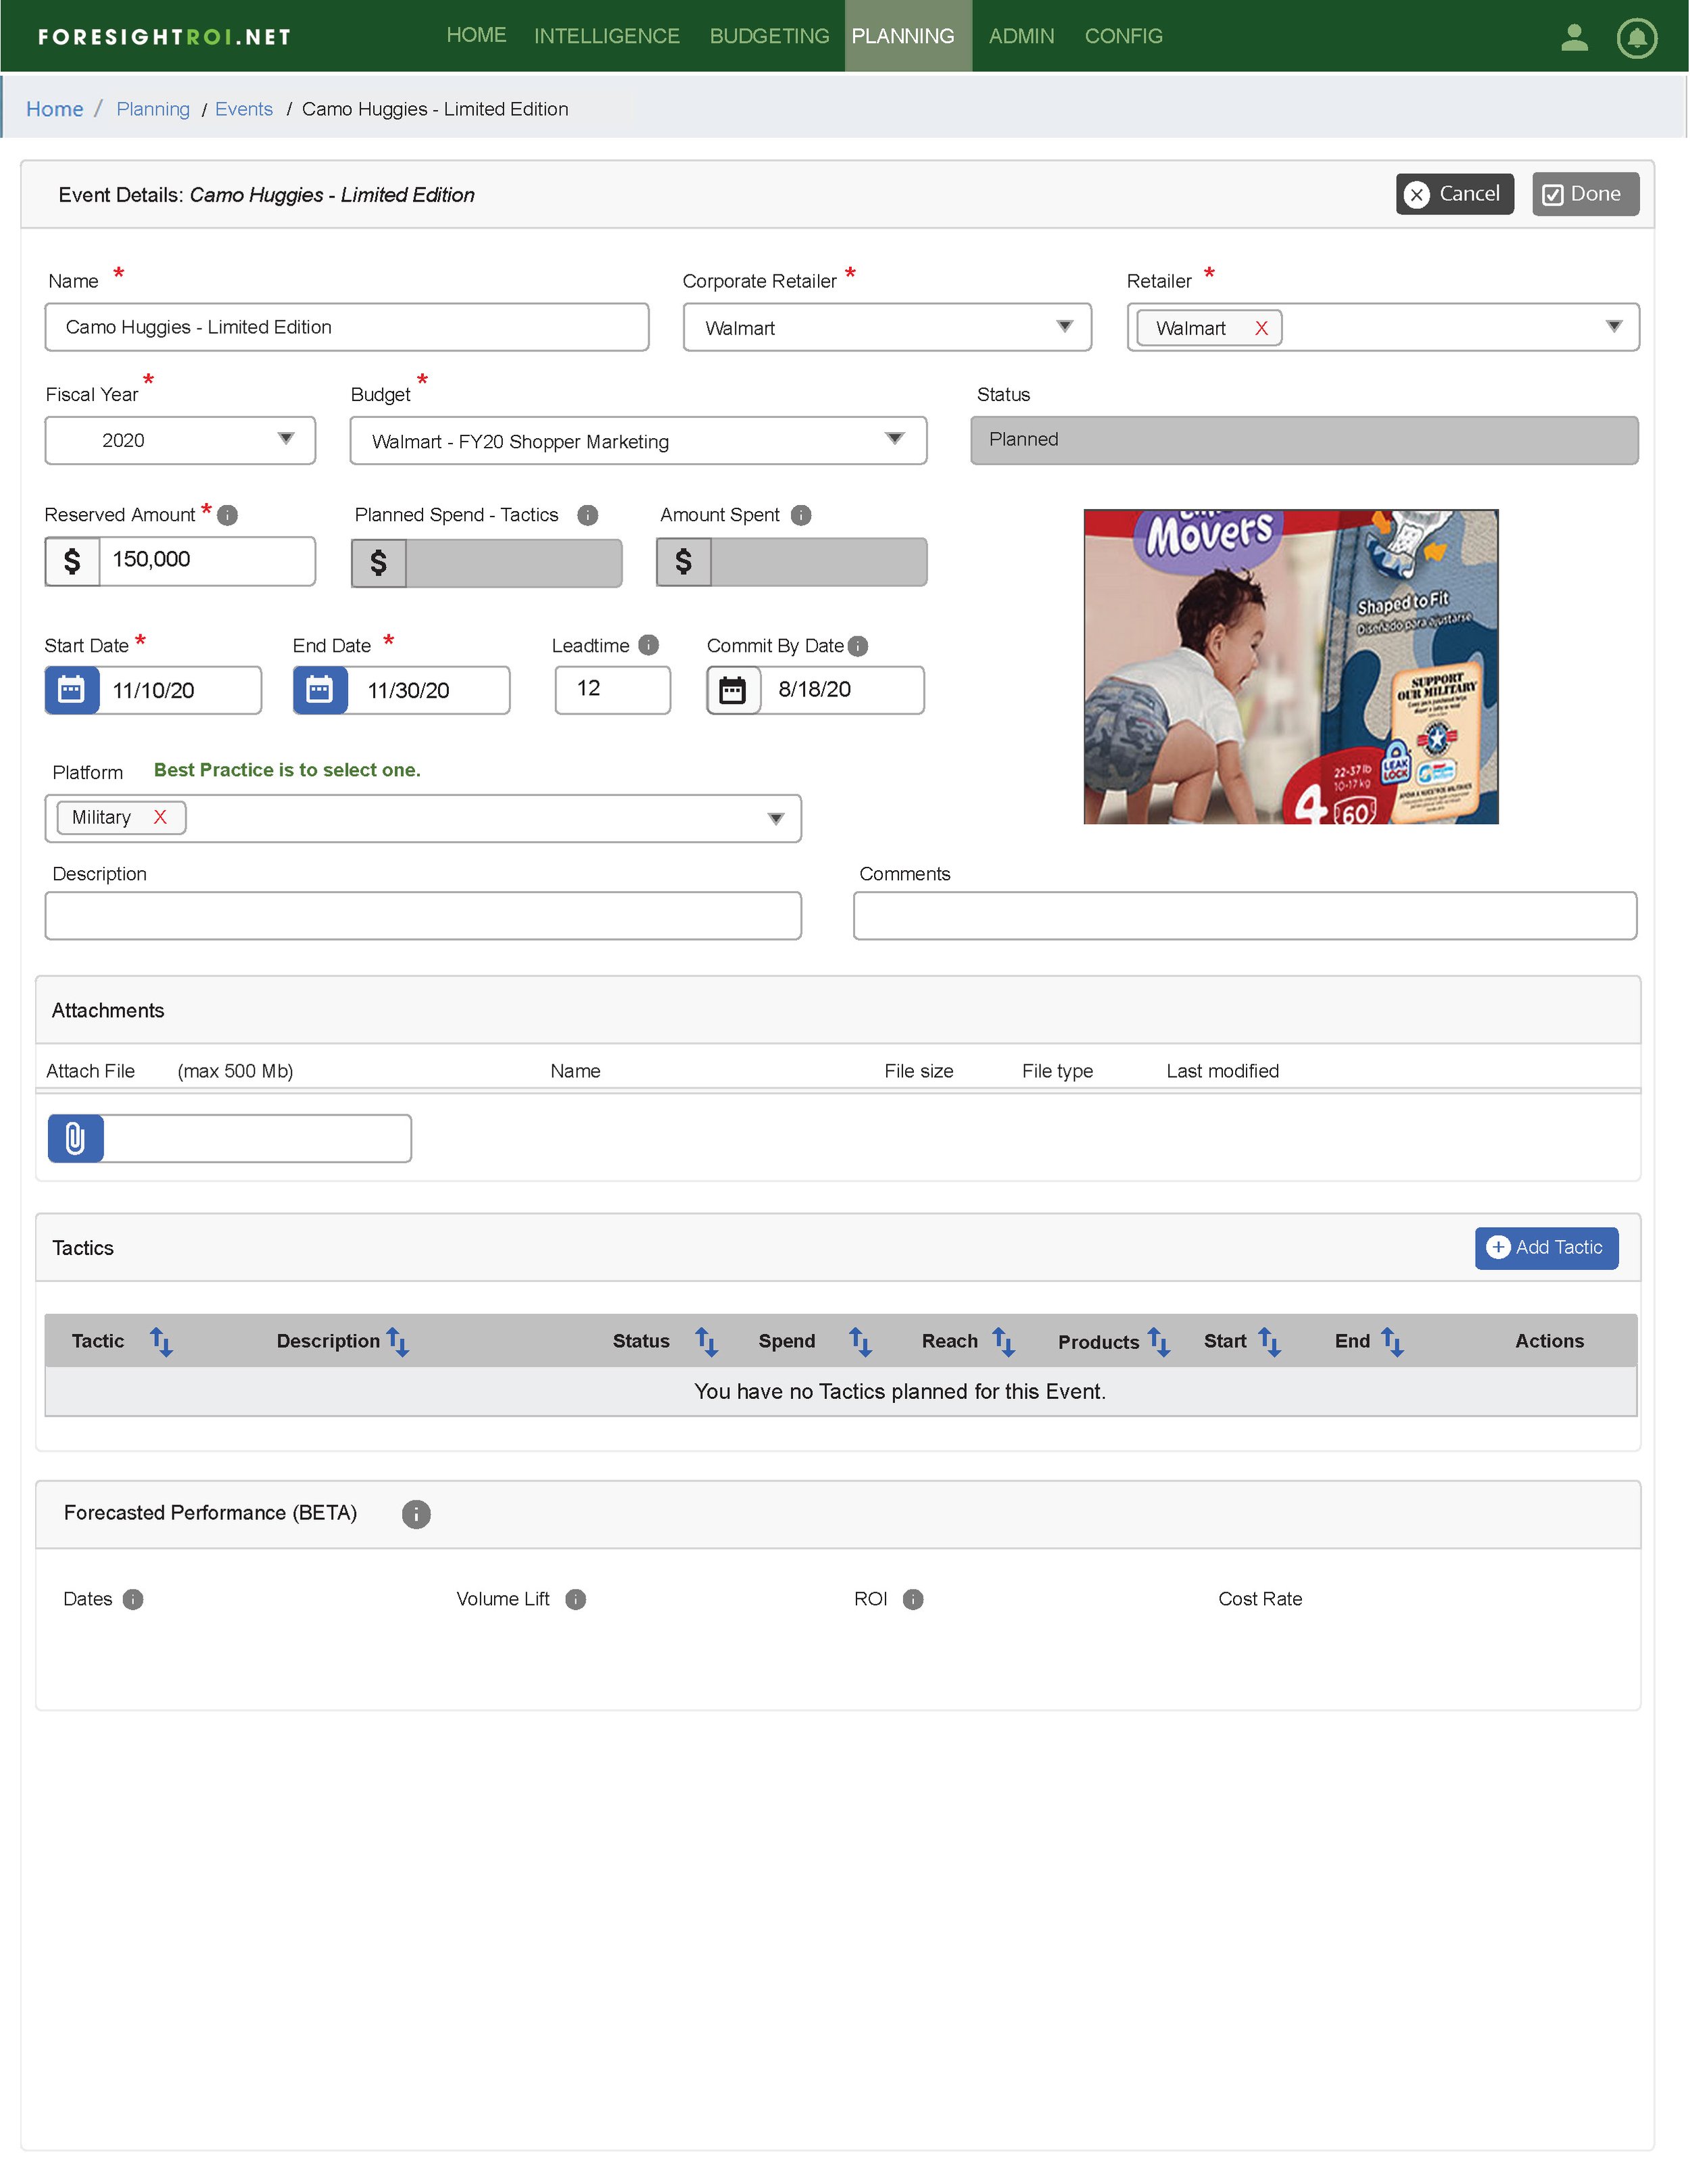Expand the Retailer dropdown arrow
Screen dimensions: 1690x2184
[1614, 327]
